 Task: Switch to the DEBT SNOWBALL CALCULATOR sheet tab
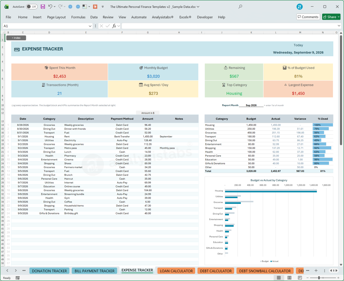pyautogui.click(x=265, y=271)
